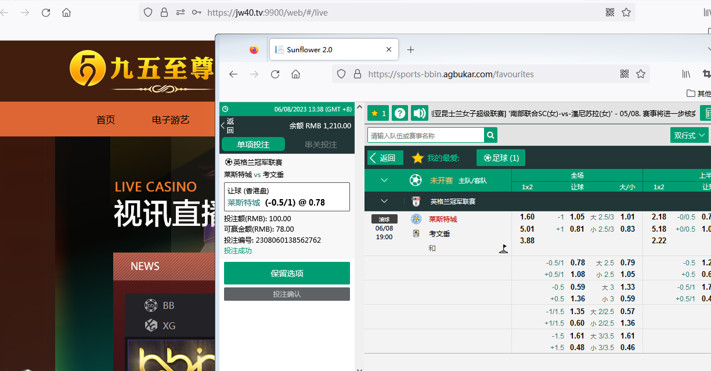Viewport: 711px width, 371px height.
Task: Collapse the 未开赛 section chevron
Action: [x=384, y=181]
